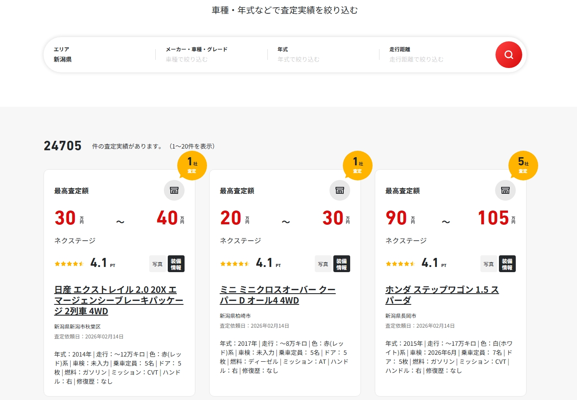
Task: Click the 5社査定 badge on Honda card
Action: coord(523,165)
